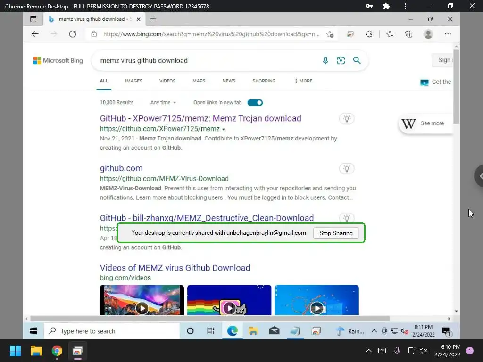Switch to the IMAGES tab

click(x=133, y=81)
